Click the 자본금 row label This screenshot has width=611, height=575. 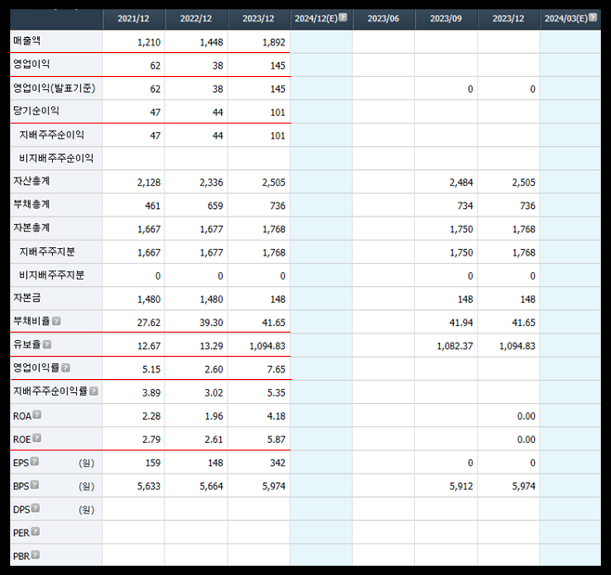coord(27,298)
